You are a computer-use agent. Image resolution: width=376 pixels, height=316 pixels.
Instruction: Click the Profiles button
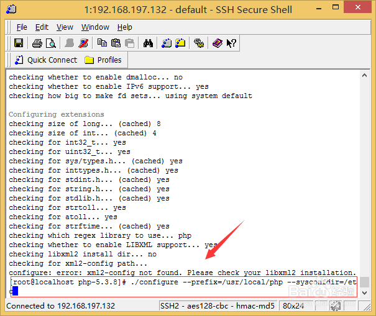coord(103,60)
